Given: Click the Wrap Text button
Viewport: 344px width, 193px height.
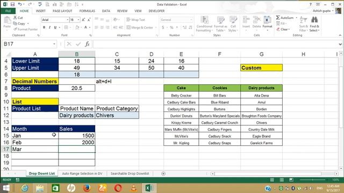Looking at the screenshot, I should (x=135, y=20).
